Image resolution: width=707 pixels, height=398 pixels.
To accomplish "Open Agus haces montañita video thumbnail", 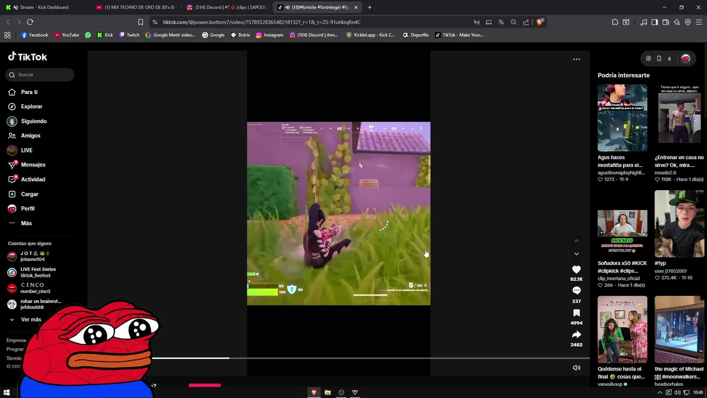I will pos(622,118).
